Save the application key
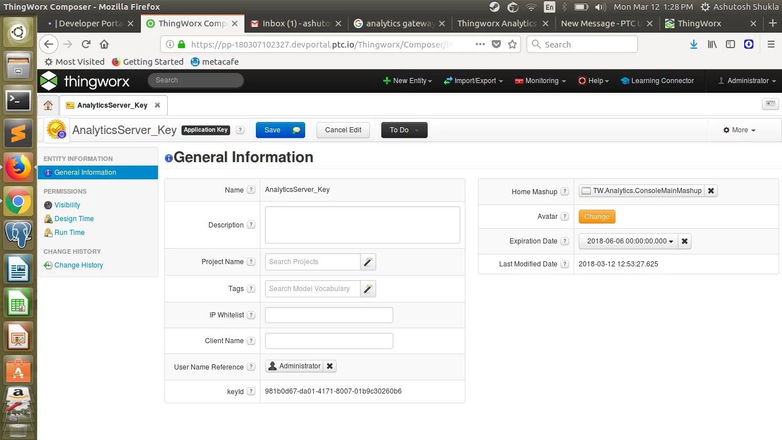782x440 pixels. tap(272, 130)
